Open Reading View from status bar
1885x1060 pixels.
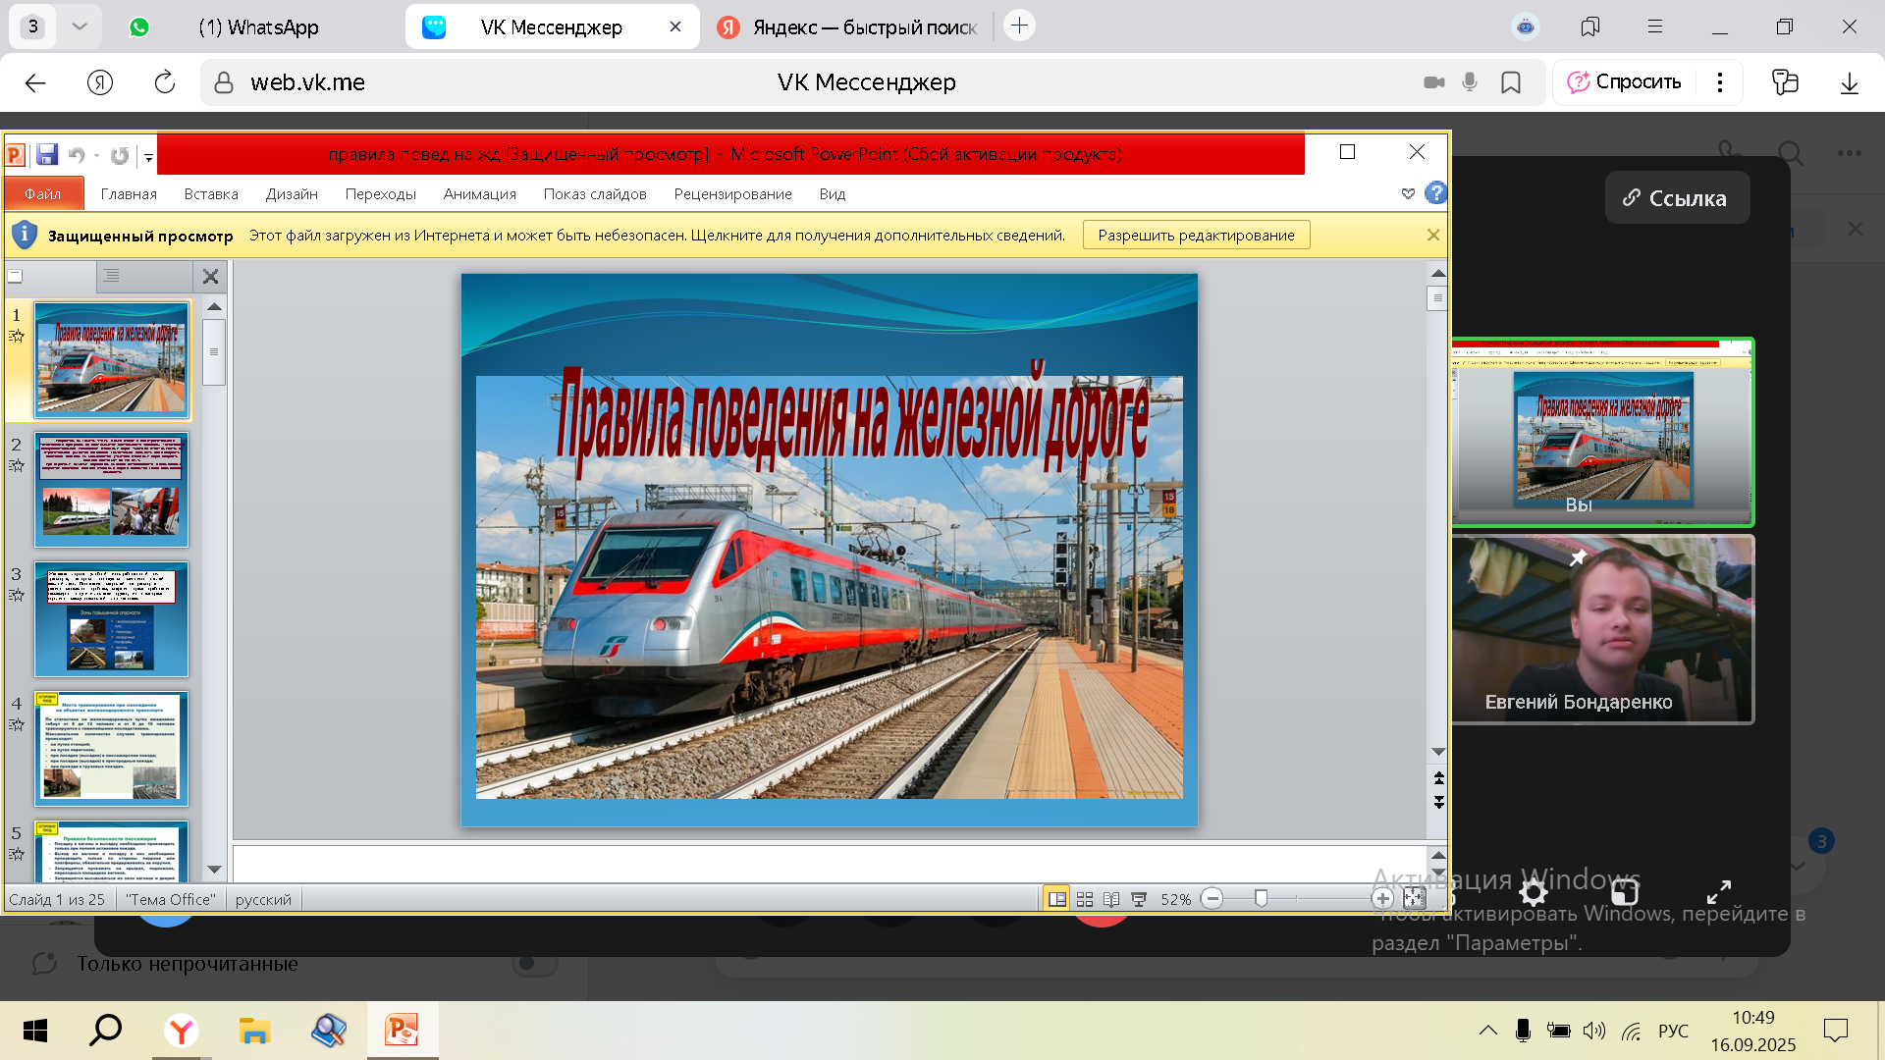1111,899
